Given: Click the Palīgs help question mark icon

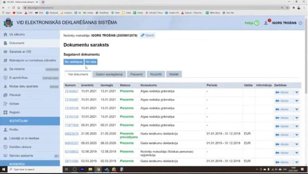Looking at the screenshot, I should coord(257,23).
